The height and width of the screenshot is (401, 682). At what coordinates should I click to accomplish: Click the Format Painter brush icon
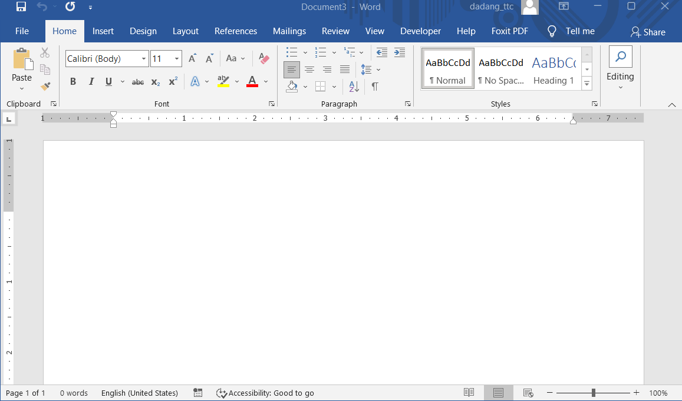pos(45,86)
